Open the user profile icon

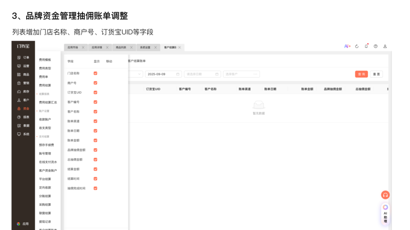[385, 47]
